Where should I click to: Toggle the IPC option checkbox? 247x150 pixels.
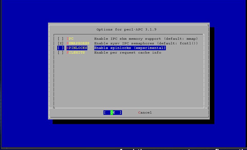tap(61, 39)
